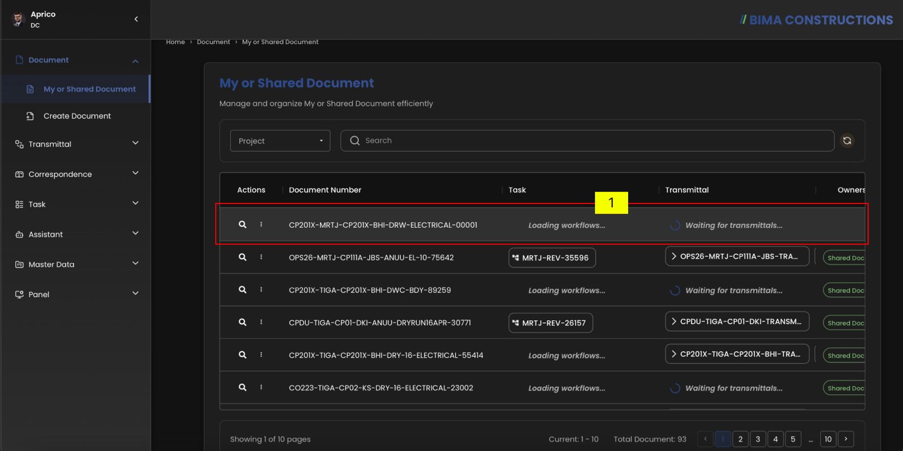Image resolution: width=903 pixels, height=451 pixels.
Task: Expand transmittal OPS26-MRTJ-CP111A-JBS-TRA…
Action: coord(737,257)
